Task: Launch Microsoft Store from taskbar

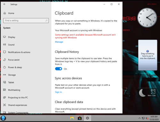Action: [80, 118]
